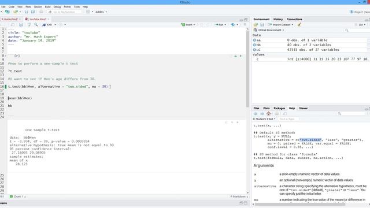This screenshot has height=208, width=370.
Task: Switch to the R Guide.Rmd tab
Action: (x=10, y=19)
